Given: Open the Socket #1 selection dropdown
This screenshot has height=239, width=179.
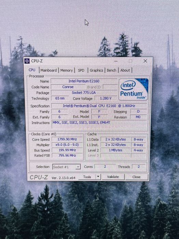Looking at the screenshot, I should tap(66, 167).
